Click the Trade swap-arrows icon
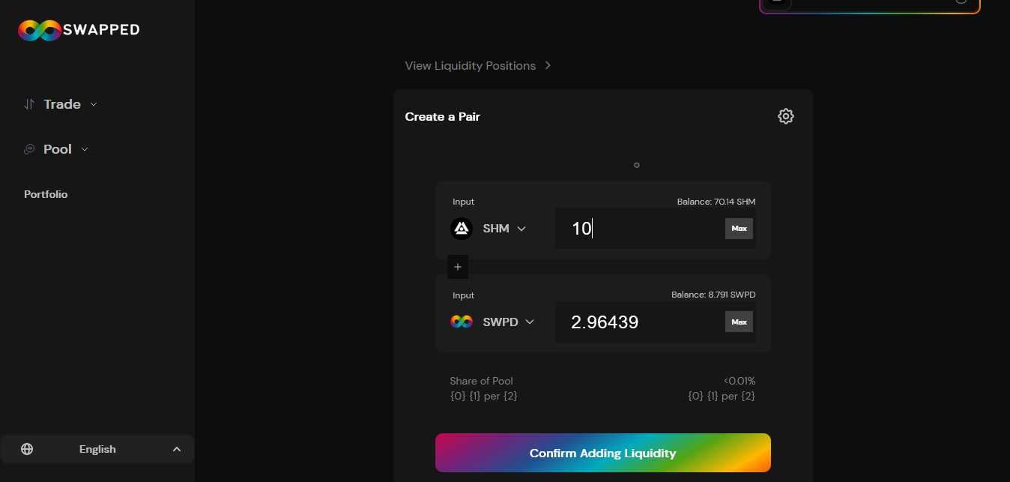Viewport: 1010px width, 482px height. (x=28, y=104)
